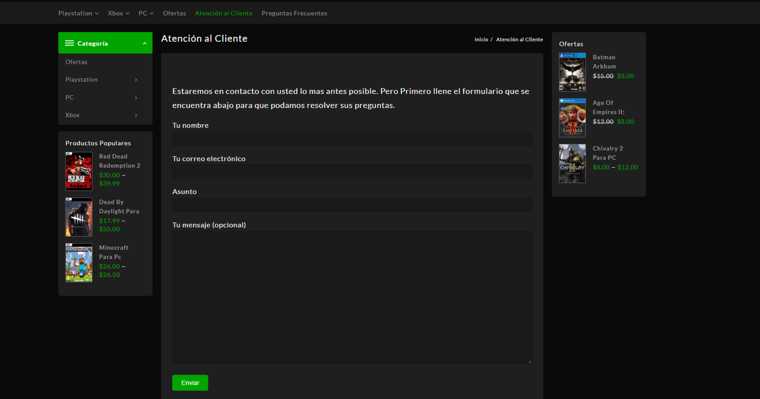The image size is (760, 399).
Task: Expand the Xbox sidebar chevron
Action: click(136, 115)
